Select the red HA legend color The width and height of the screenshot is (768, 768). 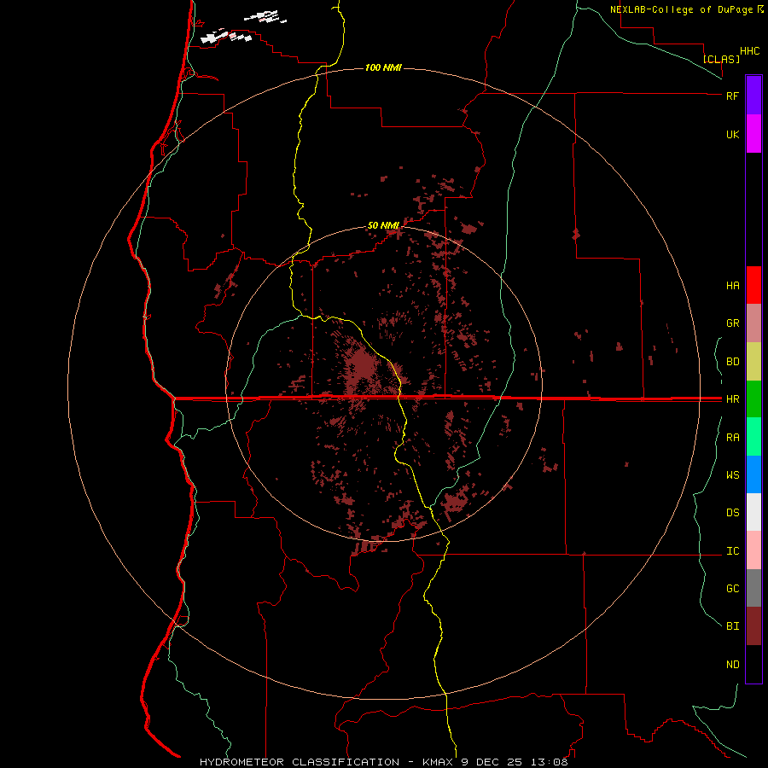[x=753, y=285]
